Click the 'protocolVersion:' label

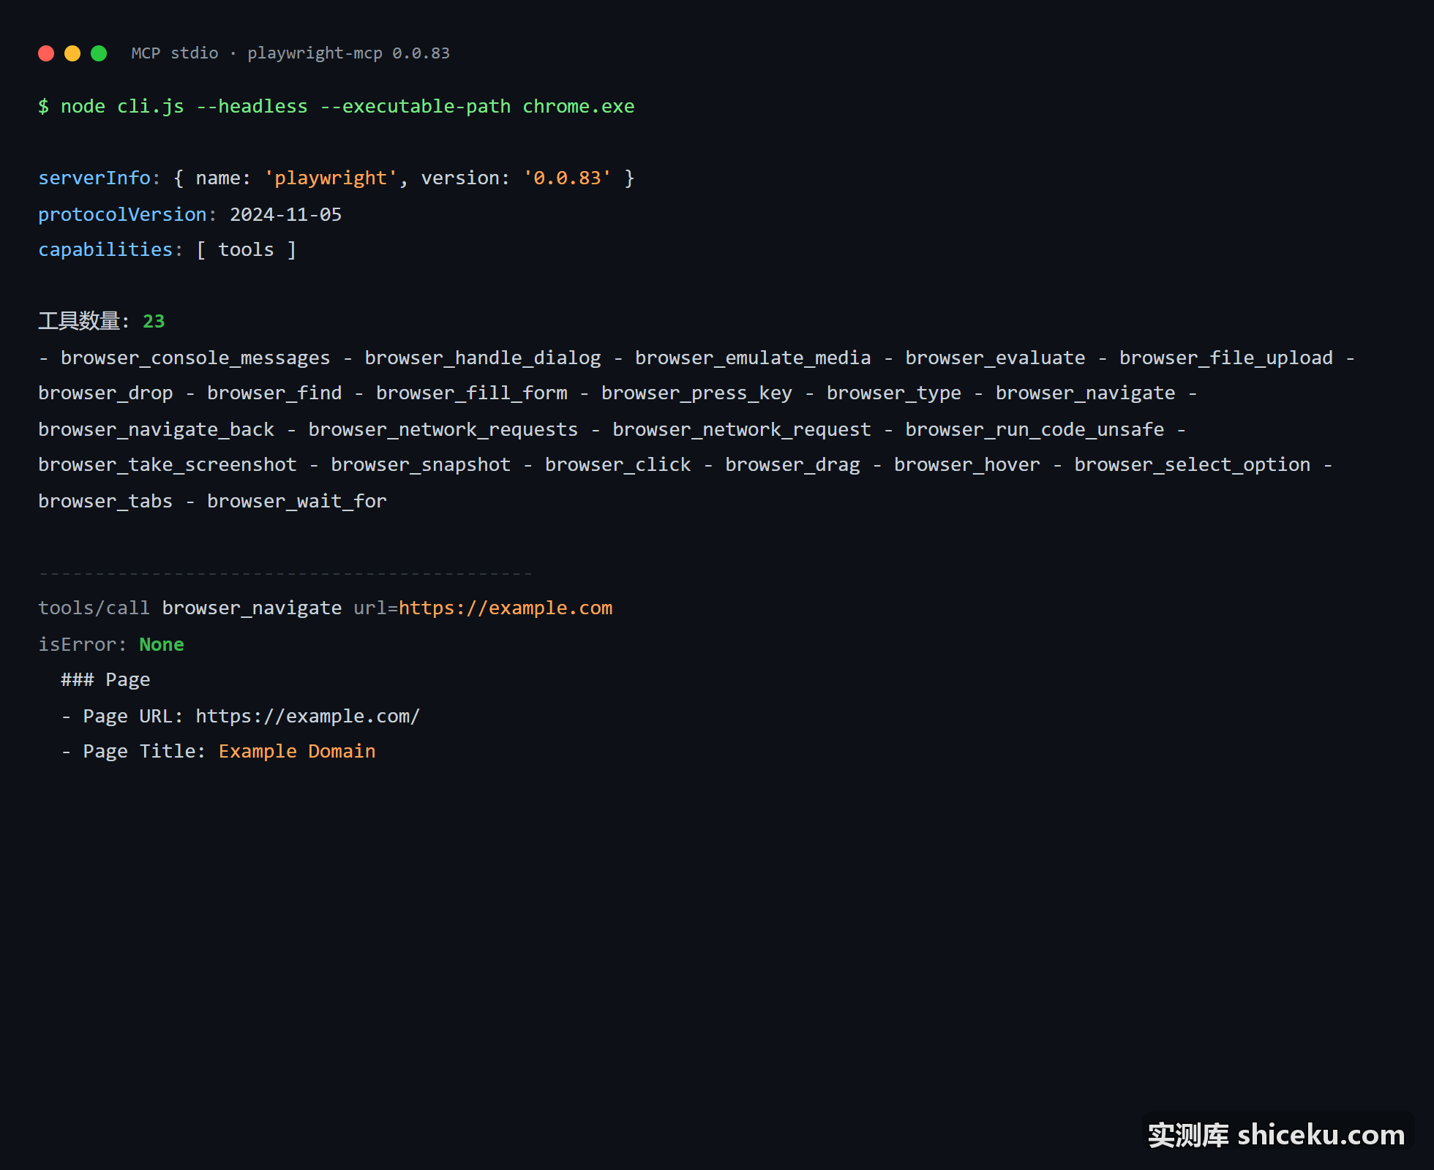tap(127, 214)
